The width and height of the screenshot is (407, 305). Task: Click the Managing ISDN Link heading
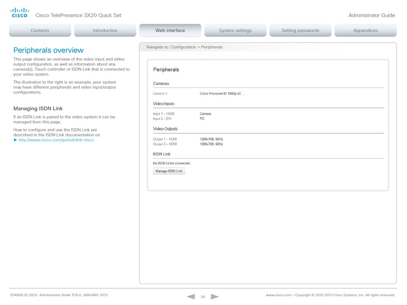click(38, 109)
